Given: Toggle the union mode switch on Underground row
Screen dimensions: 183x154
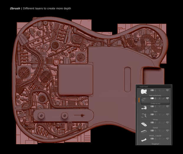Looking at the screenshot, I should (x=152, y=98).
